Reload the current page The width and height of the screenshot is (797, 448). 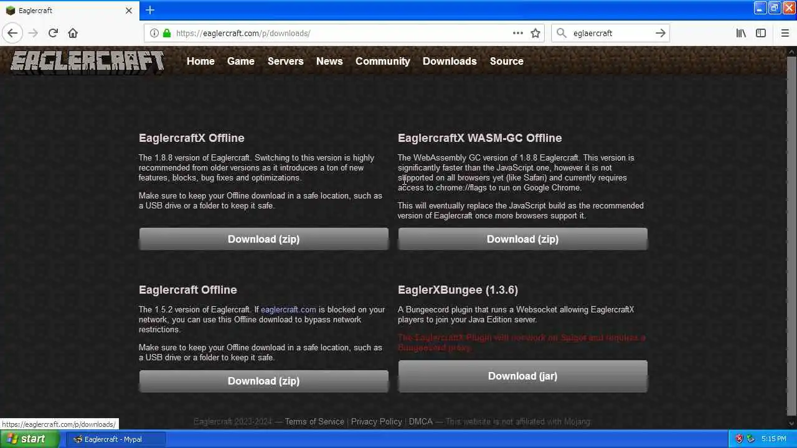[x=53, y=33]
